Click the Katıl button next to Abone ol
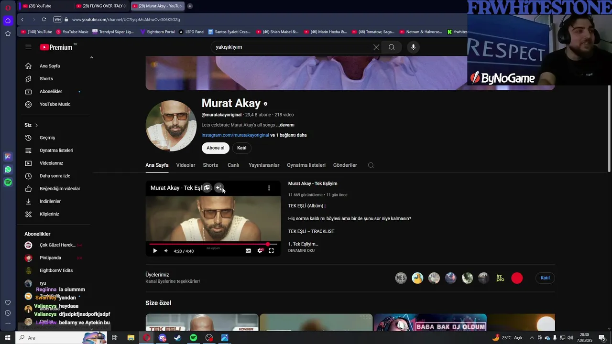 coord(242,148)
